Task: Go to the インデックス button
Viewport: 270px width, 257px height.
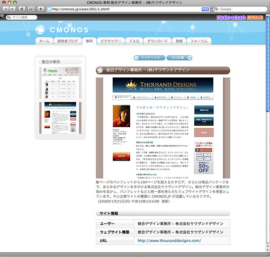Action: tap(149, 58)
